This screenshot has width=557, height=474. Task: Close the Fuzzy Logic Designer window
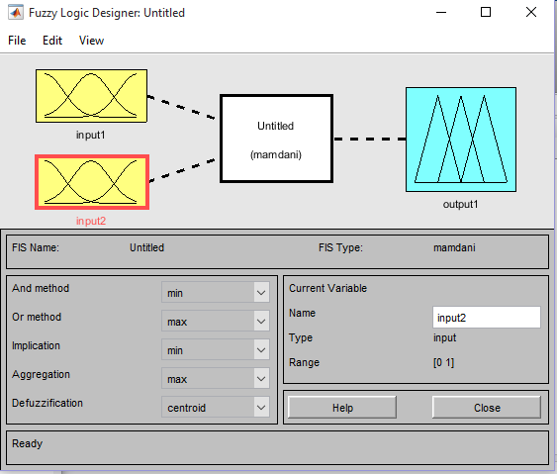(x=531, y=13)
